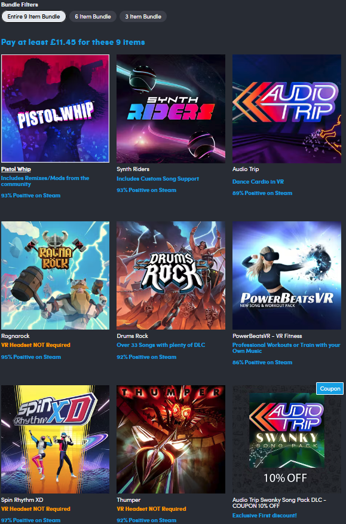Switch to the 6 Item Bundle filter
This screenshot has height=524, width=346.
93,16
